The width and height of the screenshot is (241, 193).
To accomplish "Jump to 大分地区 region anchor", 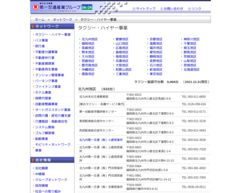I will click(88, 56).
